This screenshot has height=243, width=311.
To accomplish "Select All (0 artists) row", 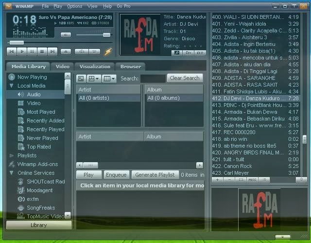I will (x=108, y=98).
